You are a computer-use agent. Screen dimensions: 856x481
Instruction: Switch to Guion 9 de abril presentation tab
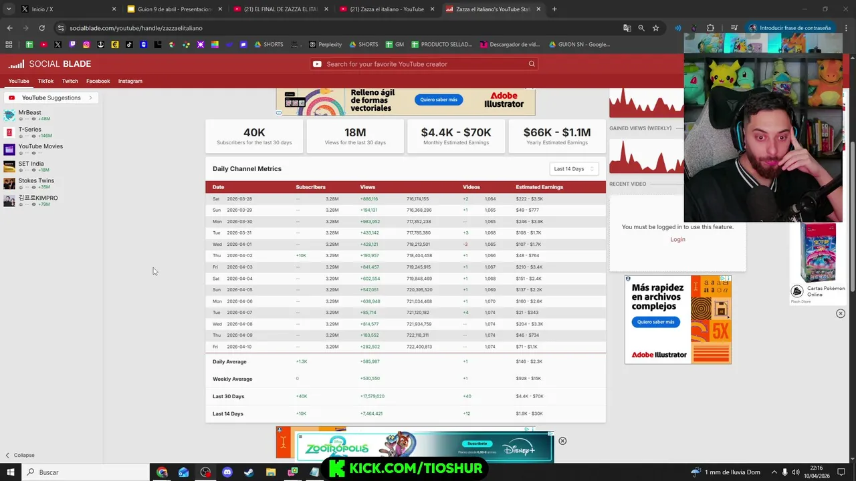(174, 9)
